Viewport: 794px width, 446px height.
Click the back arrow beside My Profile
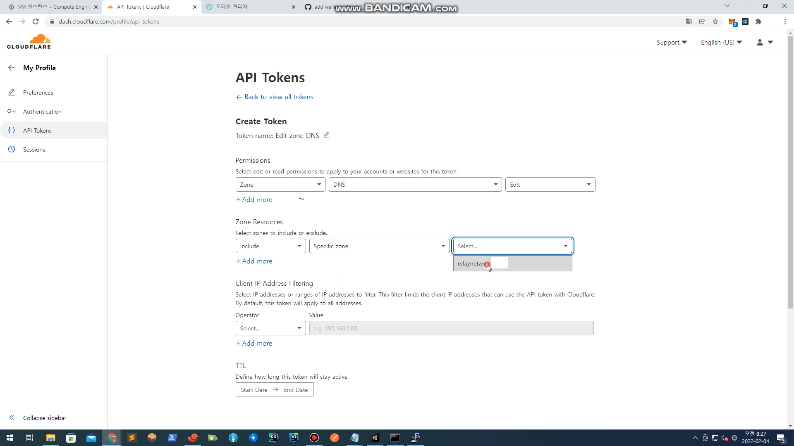coord(12,68)
